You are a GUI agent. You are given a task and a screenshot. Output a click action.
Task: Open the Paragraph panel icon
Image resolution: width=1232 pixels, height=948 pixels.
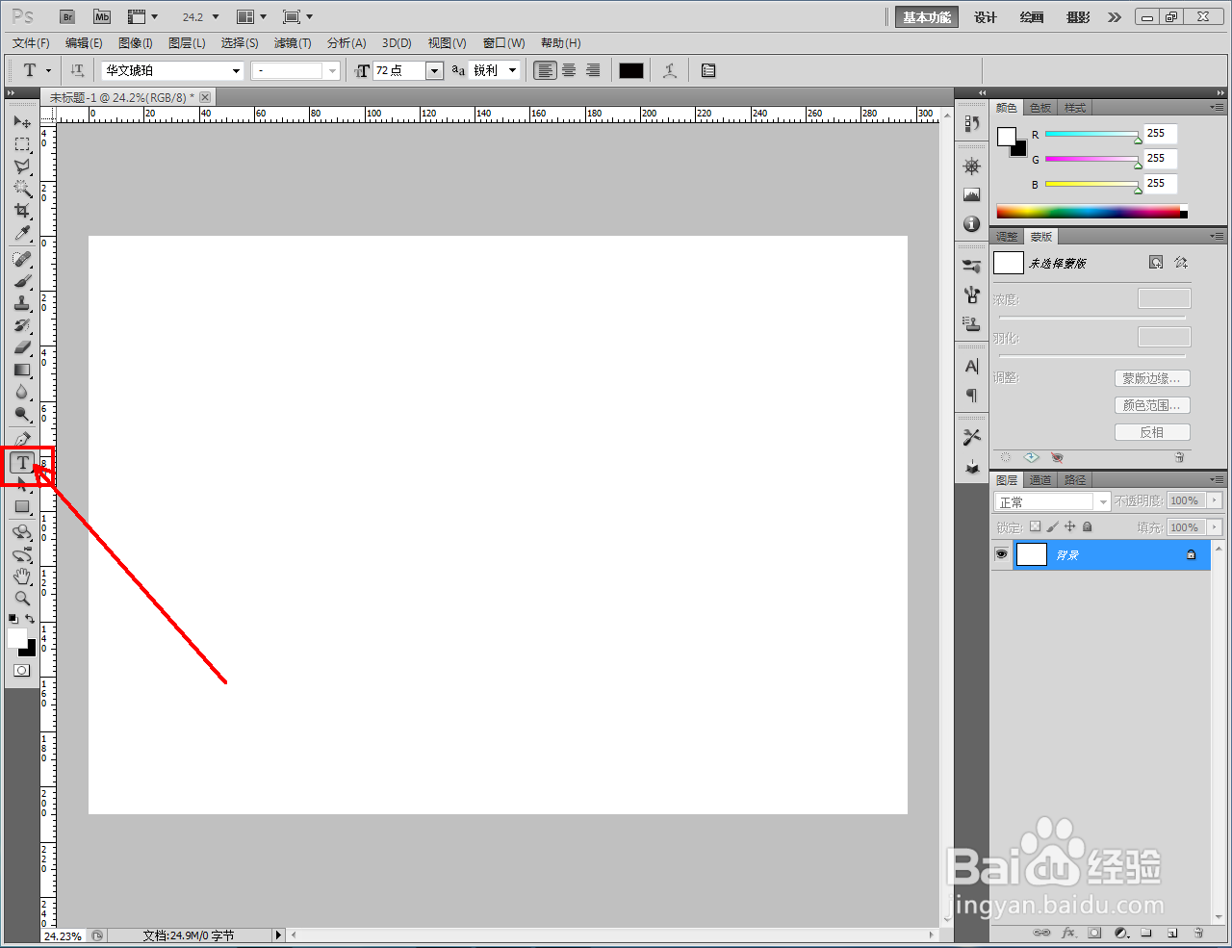(972, 396)
